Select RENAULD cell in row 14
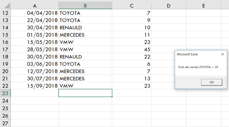The height and width of the screenshot is (127, 229). [x=85, y=27]
